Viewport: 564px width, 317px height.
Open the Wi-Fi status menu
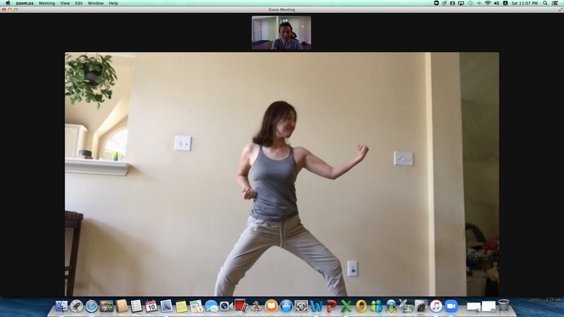[487, 3]
